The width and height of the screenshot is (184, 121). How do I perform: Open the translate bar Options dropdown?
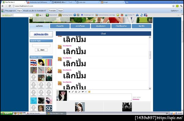[174, 11]
